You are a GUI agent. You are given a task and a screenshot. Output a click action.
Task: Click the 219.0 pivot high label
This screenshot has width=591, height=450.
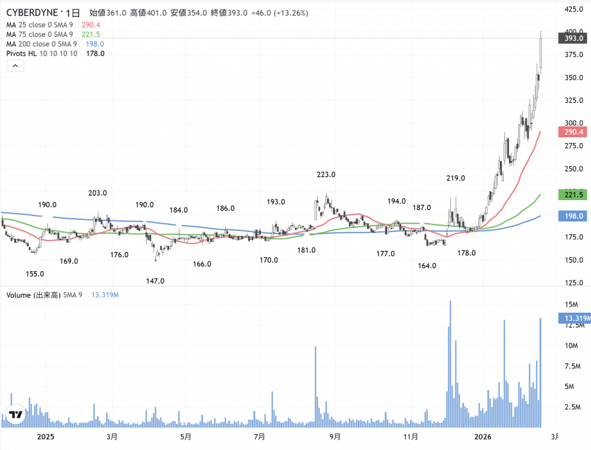click(x=455, y=178)
